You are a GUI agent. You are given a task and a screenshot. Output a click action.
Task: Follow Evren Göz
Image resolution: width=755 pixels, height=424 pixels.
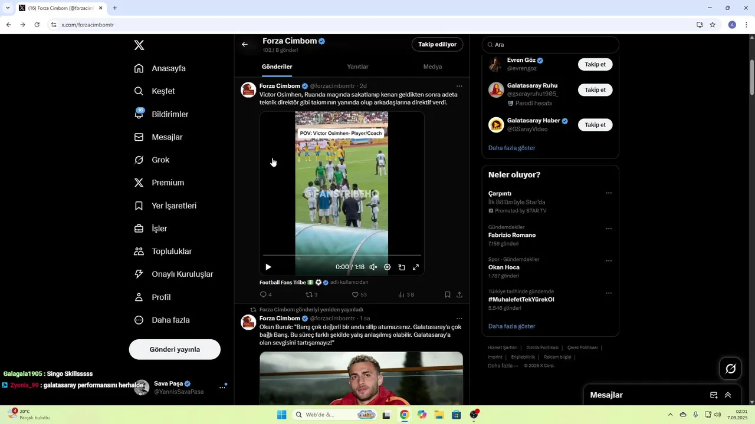(x=595, y=64)
